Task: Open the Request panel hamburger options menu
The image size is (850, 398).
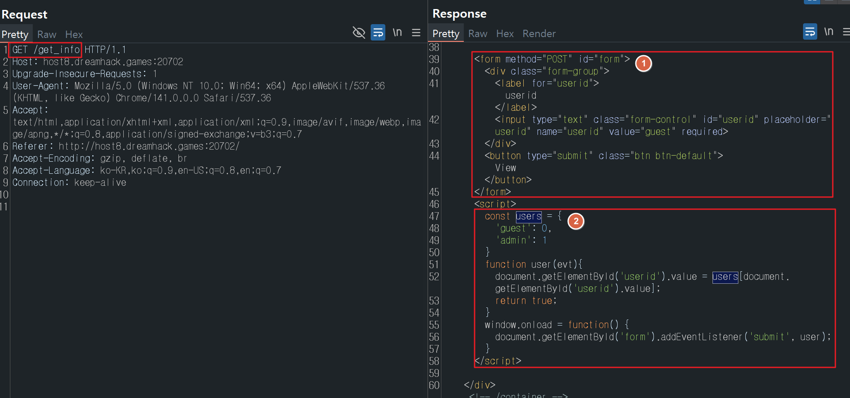Action: pos(416,33)
